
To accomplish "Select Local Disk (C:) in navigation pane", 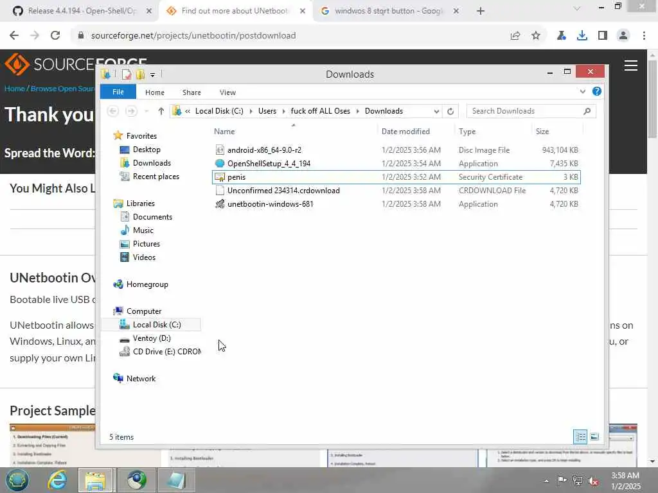I will tap(157, 325).
